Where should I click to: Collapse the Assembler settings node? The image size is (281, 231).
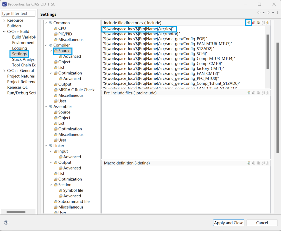pos(46,107)
